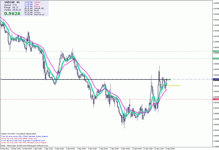Screen dimensions: 219x150
Task: Click the 30 Mar 2011 date label
Action: click(5, 149)
